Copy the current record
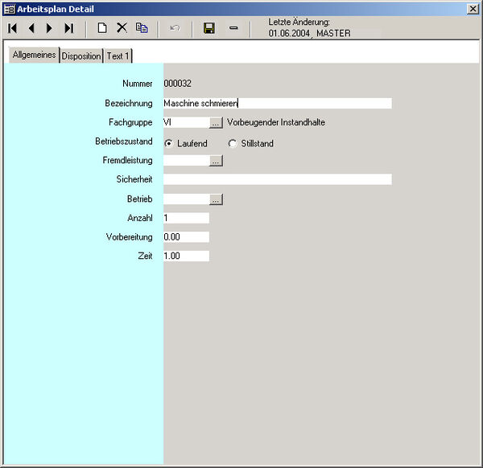This screenshot has height=468, width=483. tap(142, 28)
